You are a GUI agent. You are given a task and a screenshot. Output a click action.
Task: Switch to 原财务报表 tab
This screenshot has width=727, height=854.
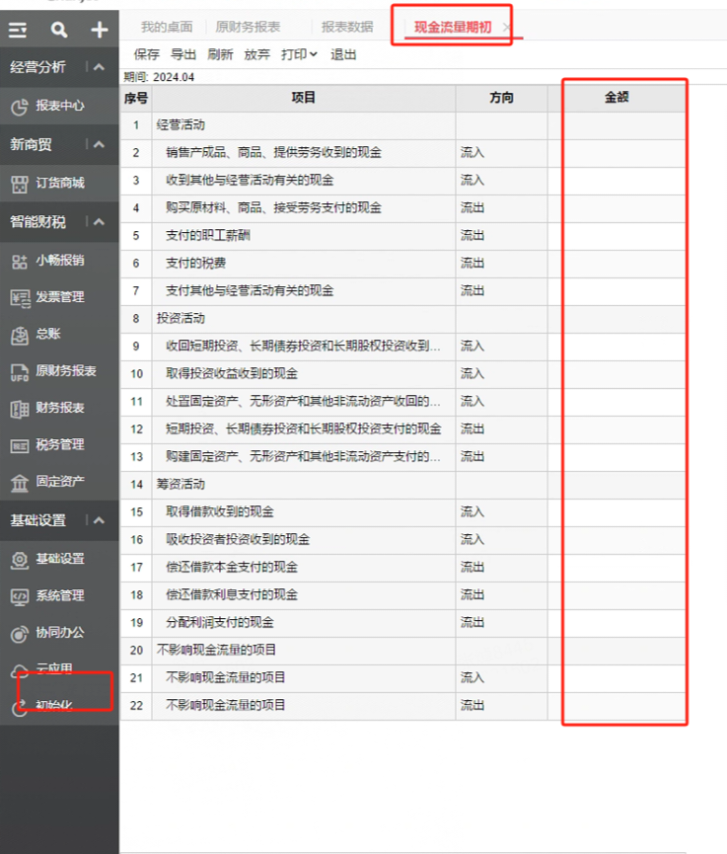pyautogui.click(x=248, y=27)
